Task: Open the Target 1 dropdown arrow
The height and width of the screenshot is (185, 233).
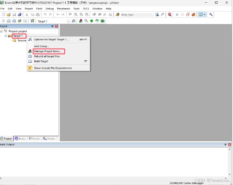Action: pos(68,21)
